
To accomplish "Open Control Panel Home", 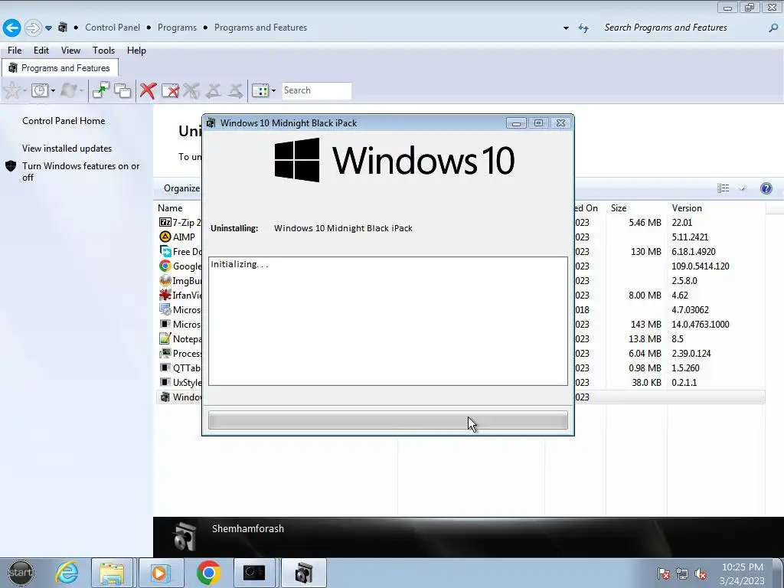I will [64, 121].
